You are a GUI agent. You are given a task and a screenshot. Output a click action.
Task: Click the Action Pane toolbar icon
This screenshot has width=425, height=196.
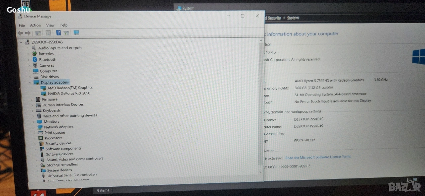(66, 33)
